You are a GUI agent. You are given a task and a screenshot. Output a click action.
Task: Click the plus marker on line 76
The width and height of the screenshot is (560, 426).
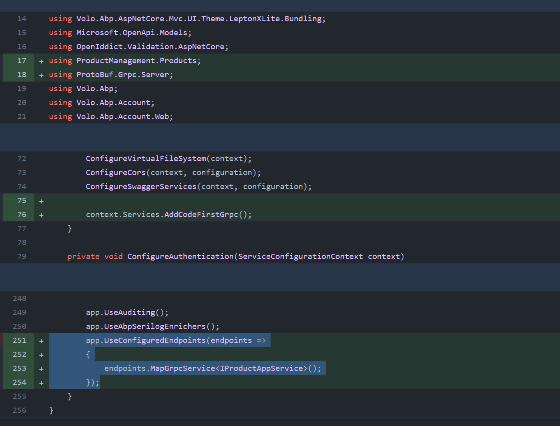click(x=41, y=215)
